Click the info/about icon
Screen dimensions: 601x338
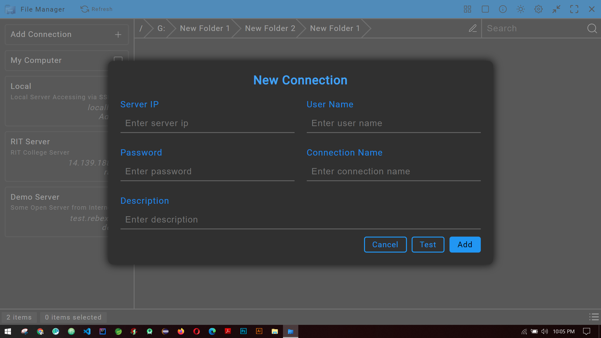click(503, 9)
